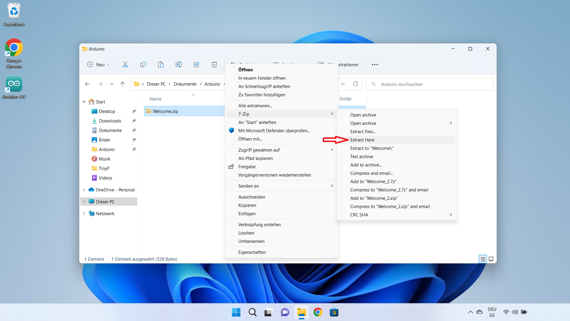Open Downloads in navigation pane
Screen dimensions: 570x321
pos(110,121)
